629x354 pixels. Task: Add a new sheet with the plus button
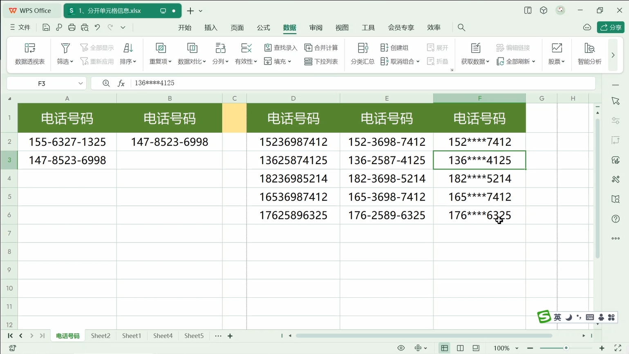[230, 336]
